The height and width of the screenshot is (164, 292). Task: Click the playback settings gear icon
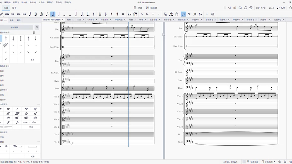pyautogui.click(x=251, y=8)
